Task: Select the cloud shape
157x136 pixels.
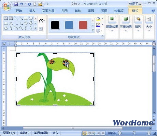Action: click(6, 28)
